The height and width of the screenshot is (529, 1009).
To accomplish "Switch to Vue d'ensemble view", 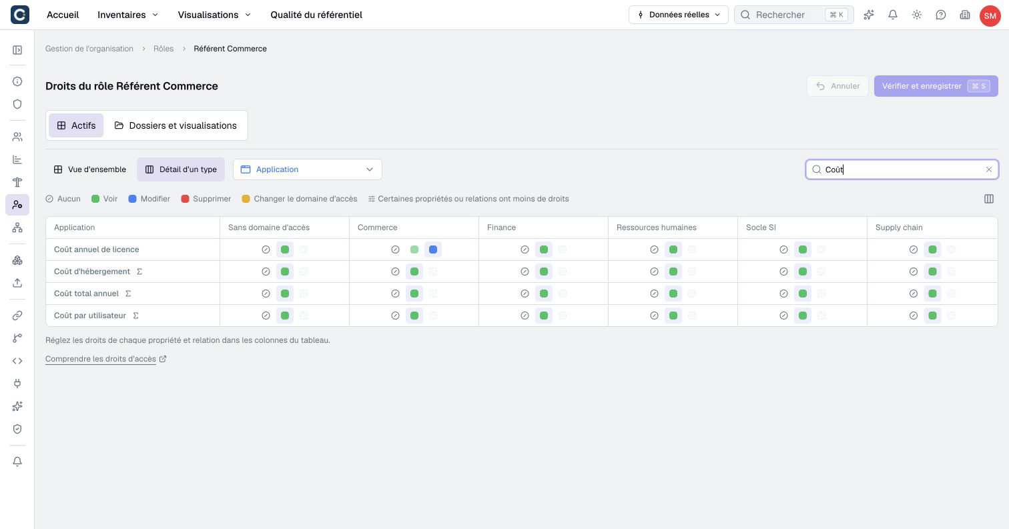I will click(x=90, y=169).
